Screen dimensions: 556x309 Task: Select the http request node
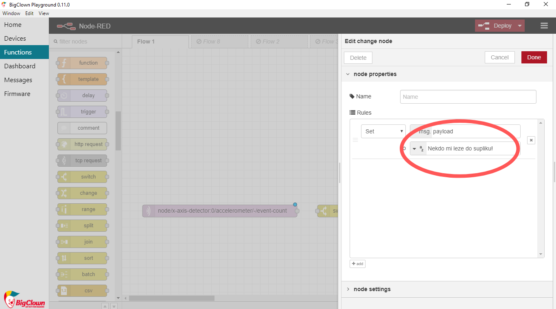click(x=82, y=144)
